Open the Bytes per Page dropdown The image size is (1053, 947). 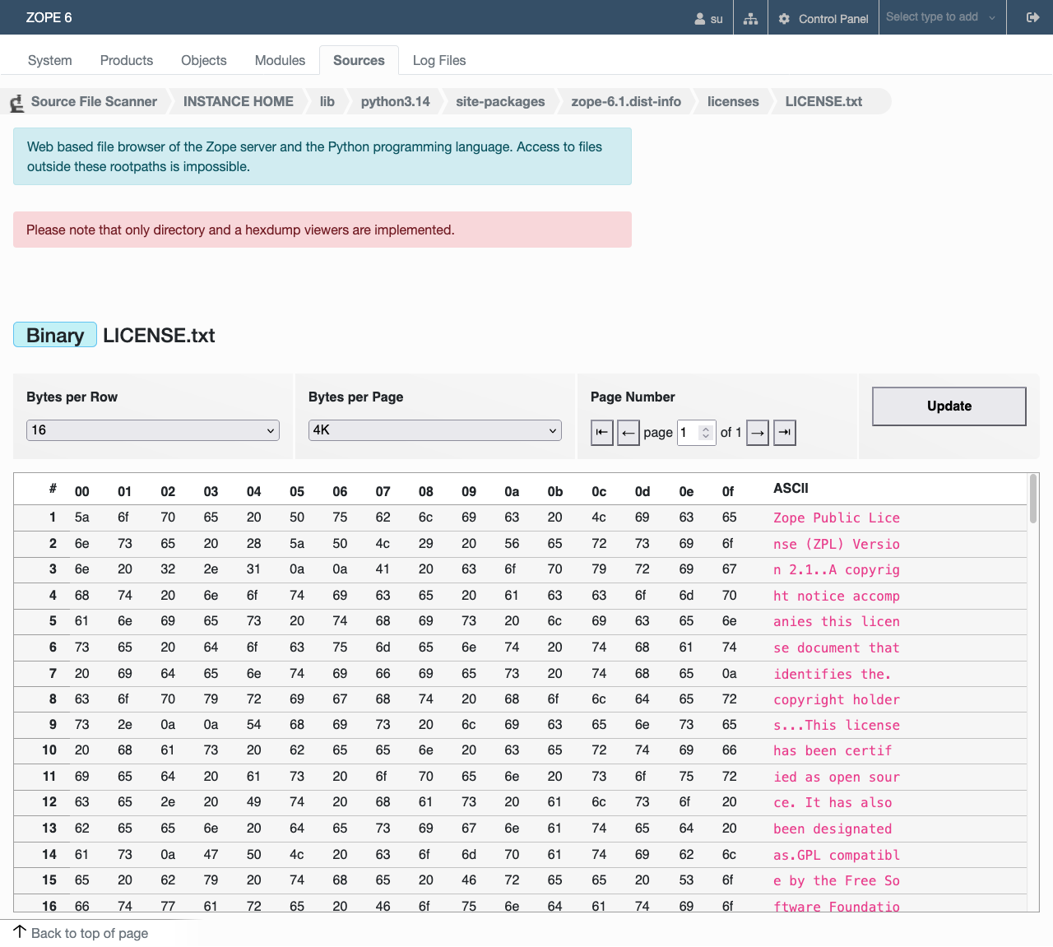click(435, 430)
